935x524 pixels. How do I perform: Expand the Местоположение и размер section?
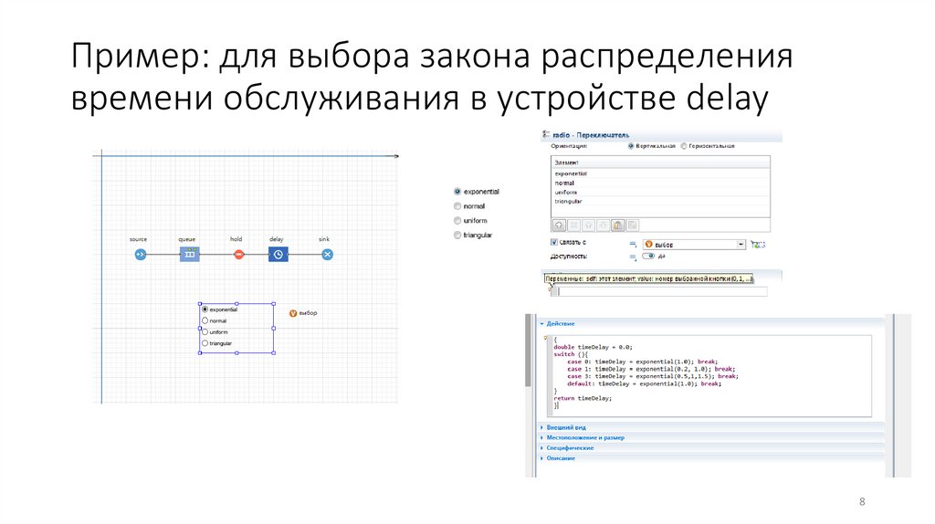tap(542, 437)
